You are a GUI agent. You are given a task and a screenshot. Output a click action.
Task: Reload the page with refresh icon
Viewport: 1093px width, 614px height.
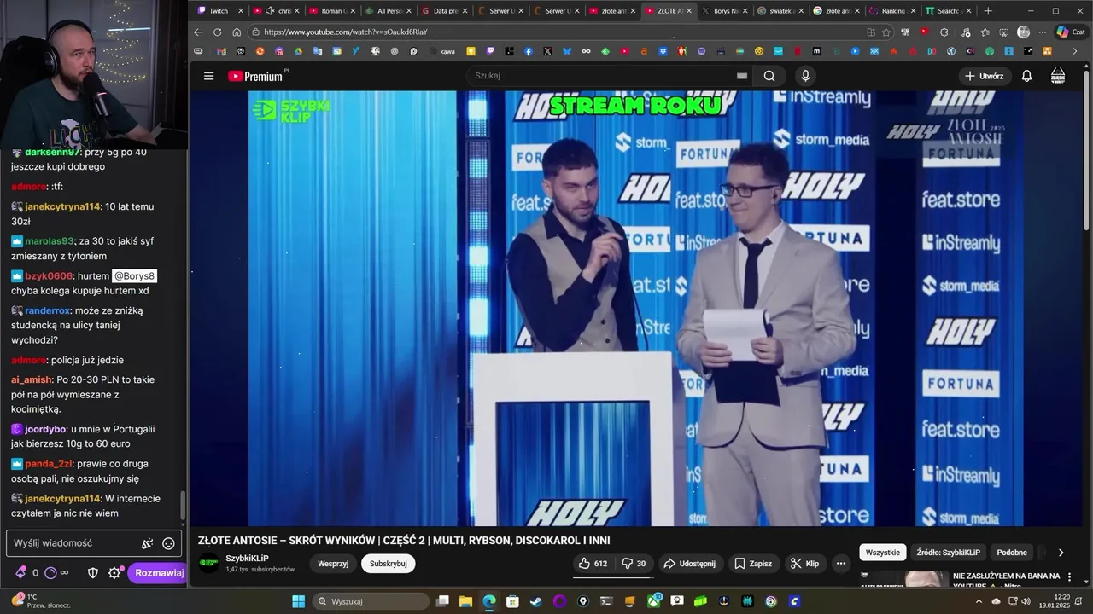coord(217,32)
